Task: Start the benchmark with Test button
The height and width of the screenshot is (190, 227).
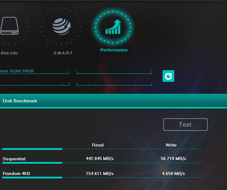Action: click(x=185, y=124)
